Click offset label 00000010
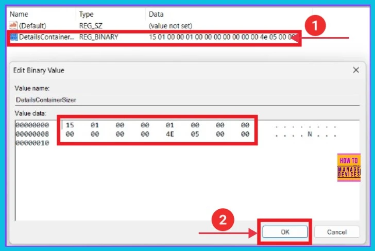The height and width of the screenshot is (251, 375). [32, 143]
